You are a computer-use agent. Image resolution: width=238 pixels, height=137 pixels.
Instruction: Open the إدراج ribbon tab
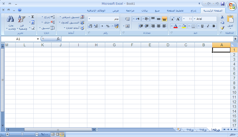click(193, 11)
